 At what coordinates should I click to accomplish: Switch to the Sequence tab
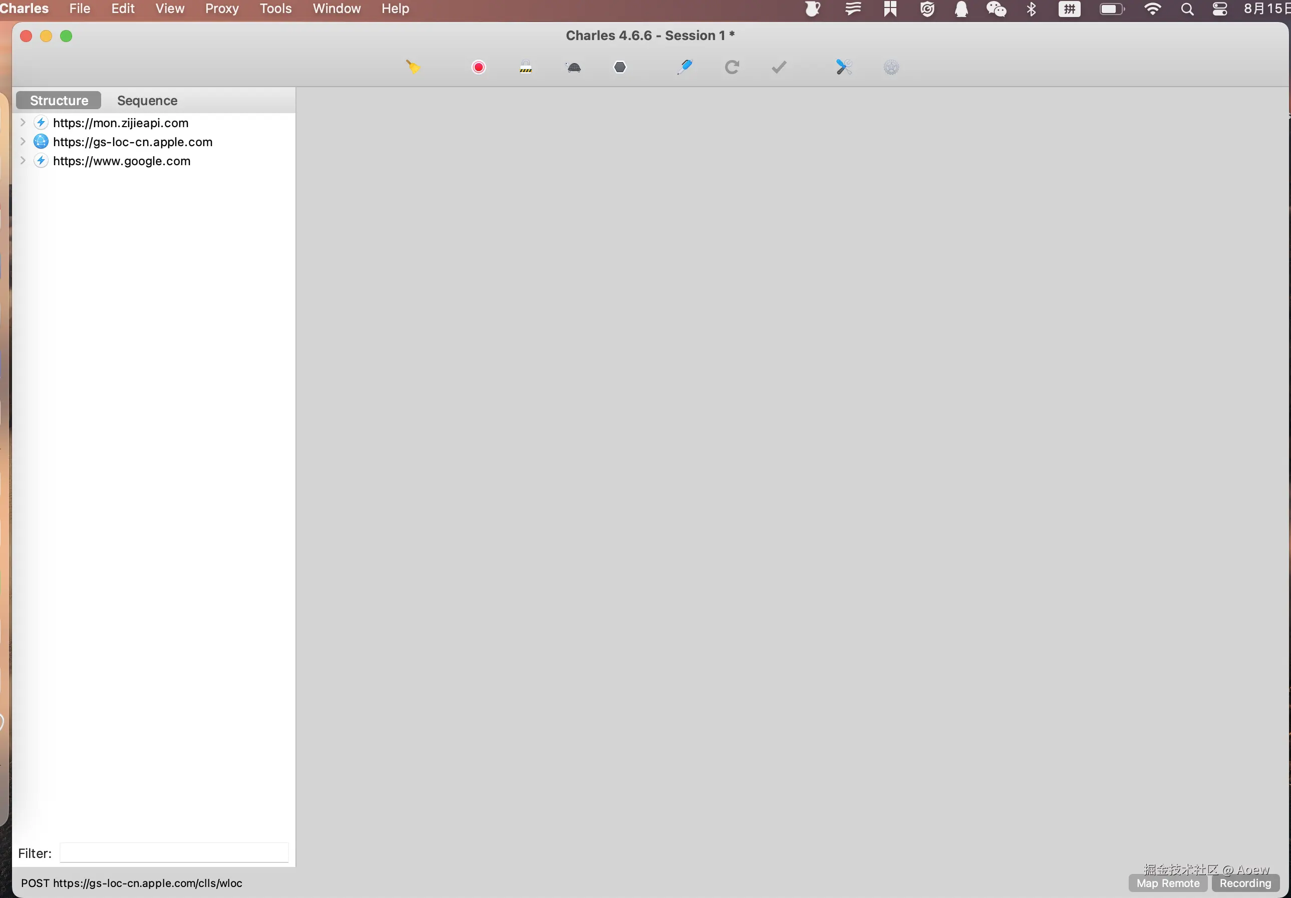point(147,101)
